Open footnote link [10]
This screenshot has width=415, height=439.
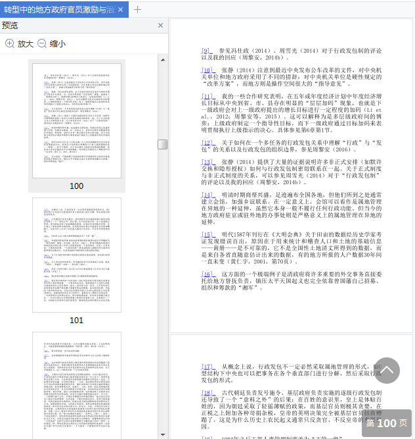click(x=208, y=70)
